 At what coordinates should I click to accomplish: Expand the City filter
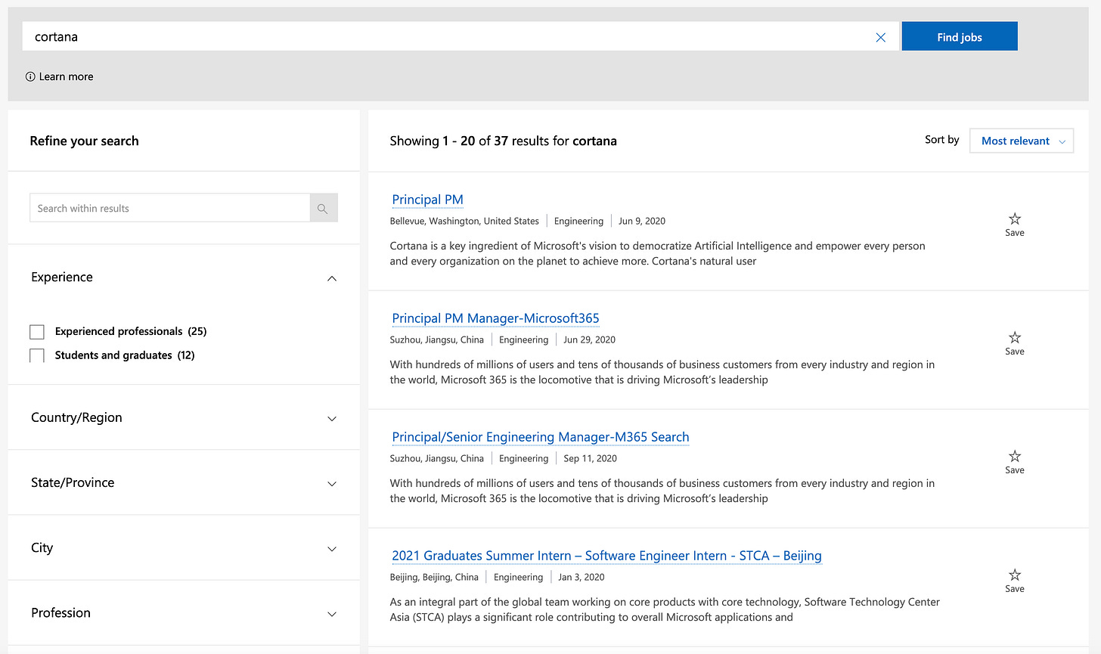331,549
